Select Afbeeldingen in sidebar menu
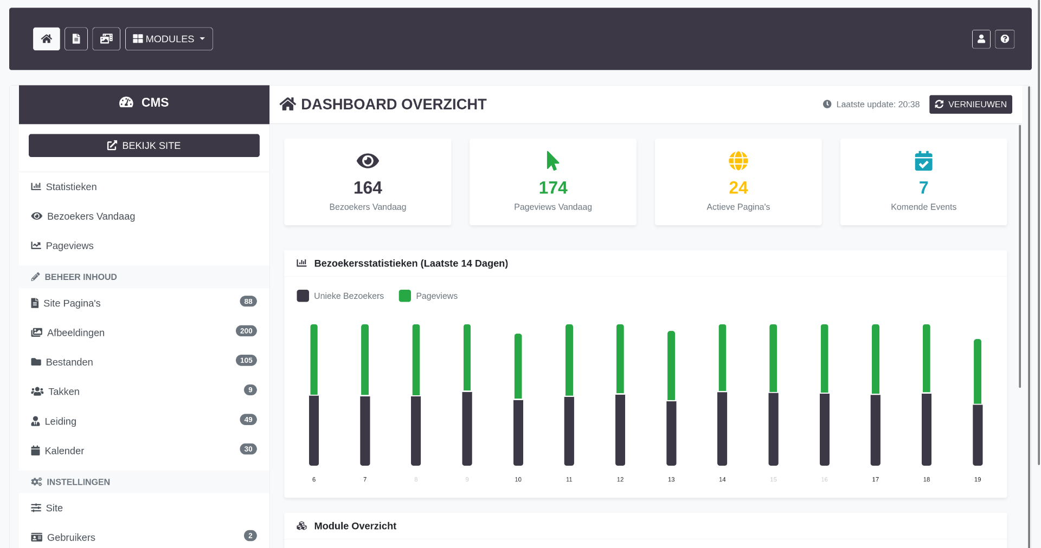 [76, 332]
